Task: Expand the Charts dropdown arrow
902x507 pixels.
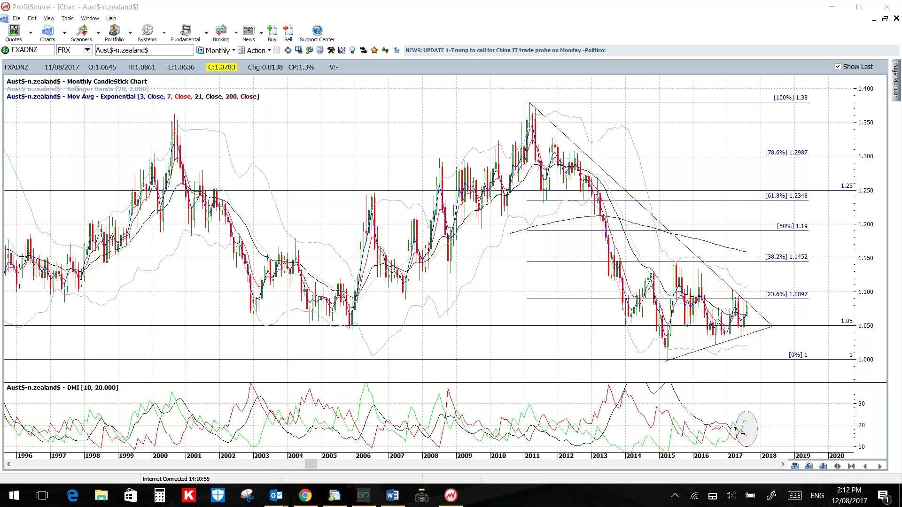Action: (64, 33)
